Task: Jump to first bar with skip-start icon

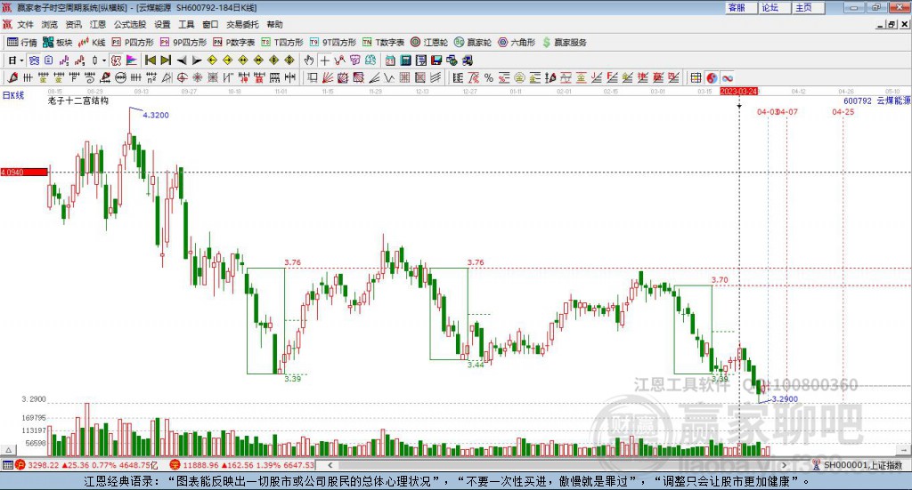Action: pyautogui.click(x=150, y=60)
